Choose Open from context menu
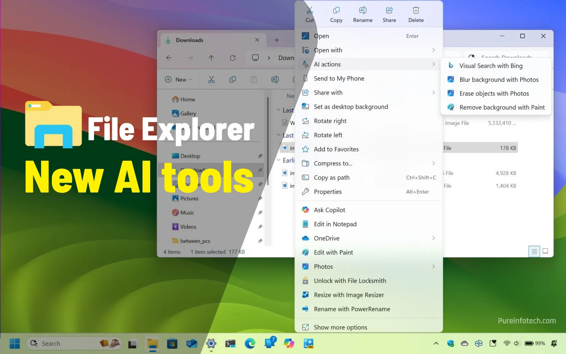This screenshot has height=354, width=566. point(369,36)
